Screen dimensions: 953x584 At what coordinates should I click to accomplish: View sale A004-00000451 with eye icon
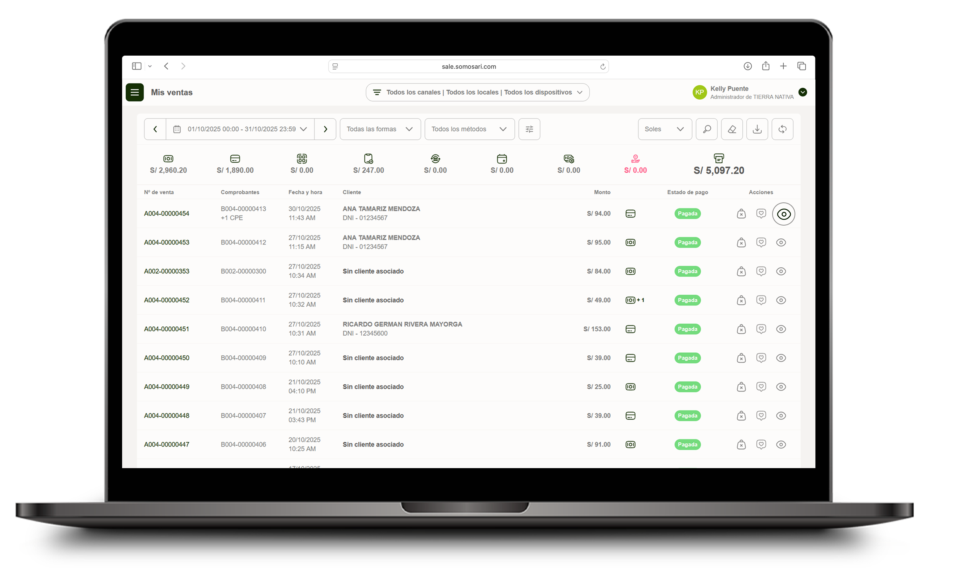pos(781,329)
